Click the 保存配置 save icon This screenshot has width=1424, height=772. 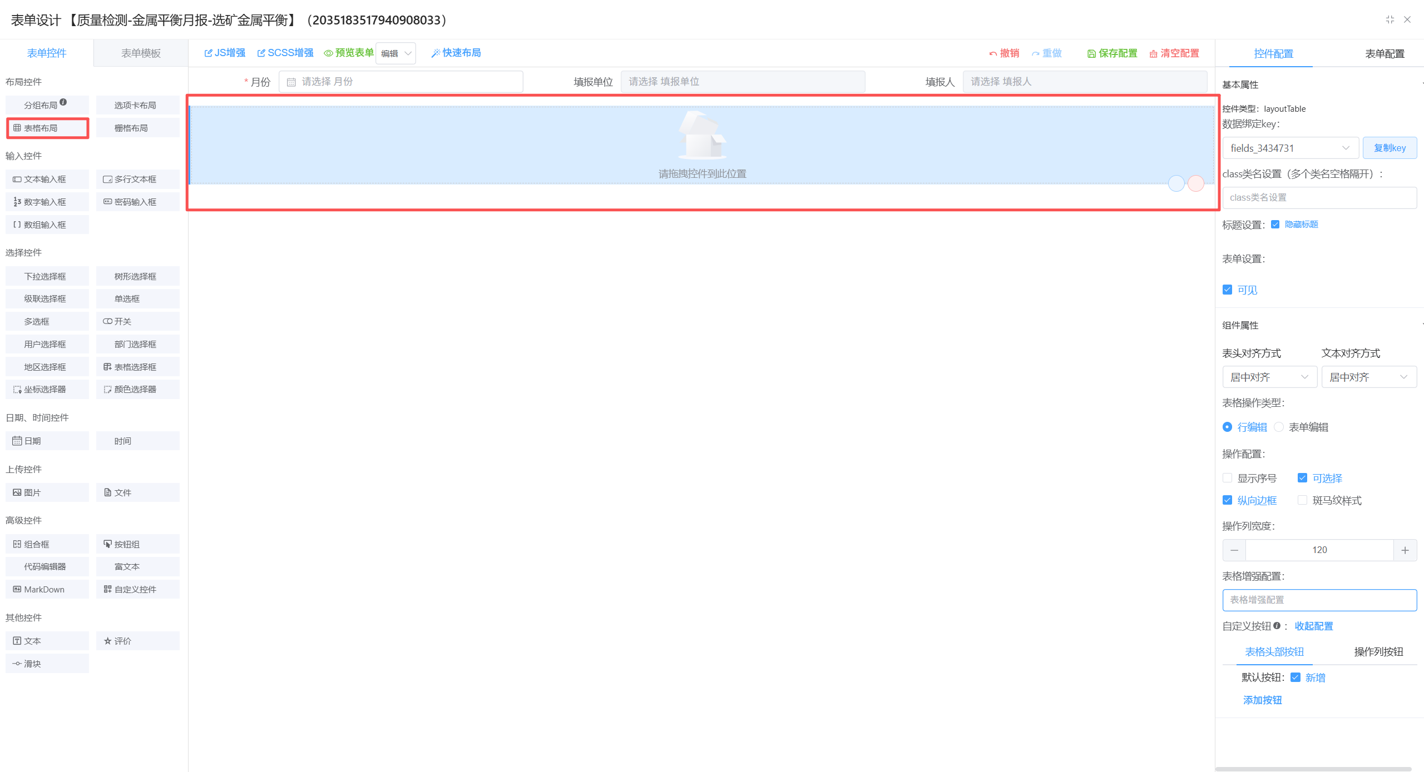(1091, 53)
